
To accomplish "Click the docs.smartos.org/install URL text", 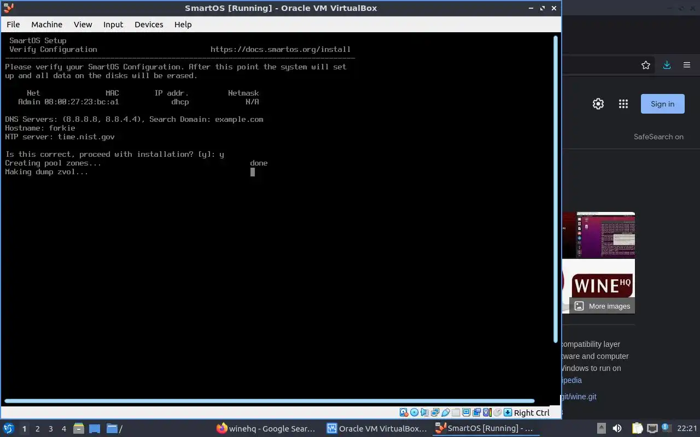I will click(x=281, y=49).
